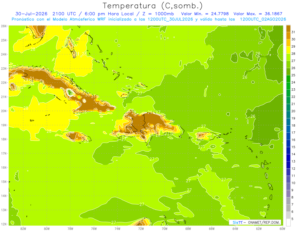Click the '74W' longitude axis label

117,228
